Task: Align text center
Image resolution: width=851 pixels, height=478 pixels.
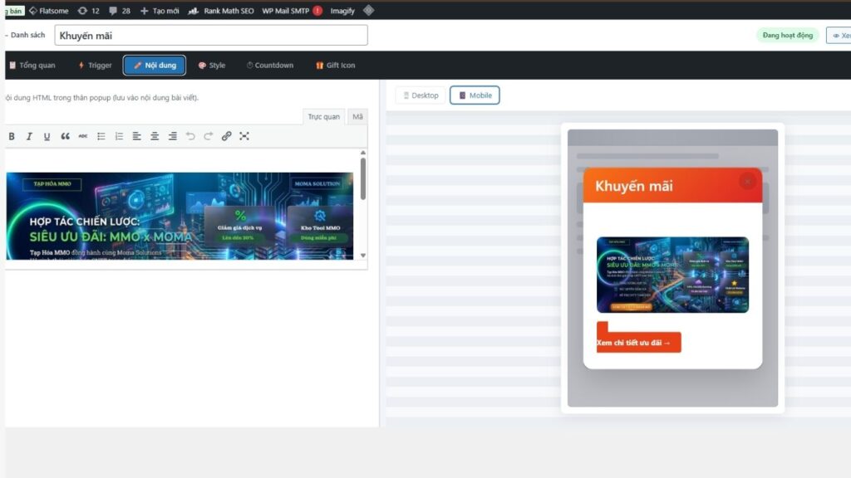Action: (155, 136)
